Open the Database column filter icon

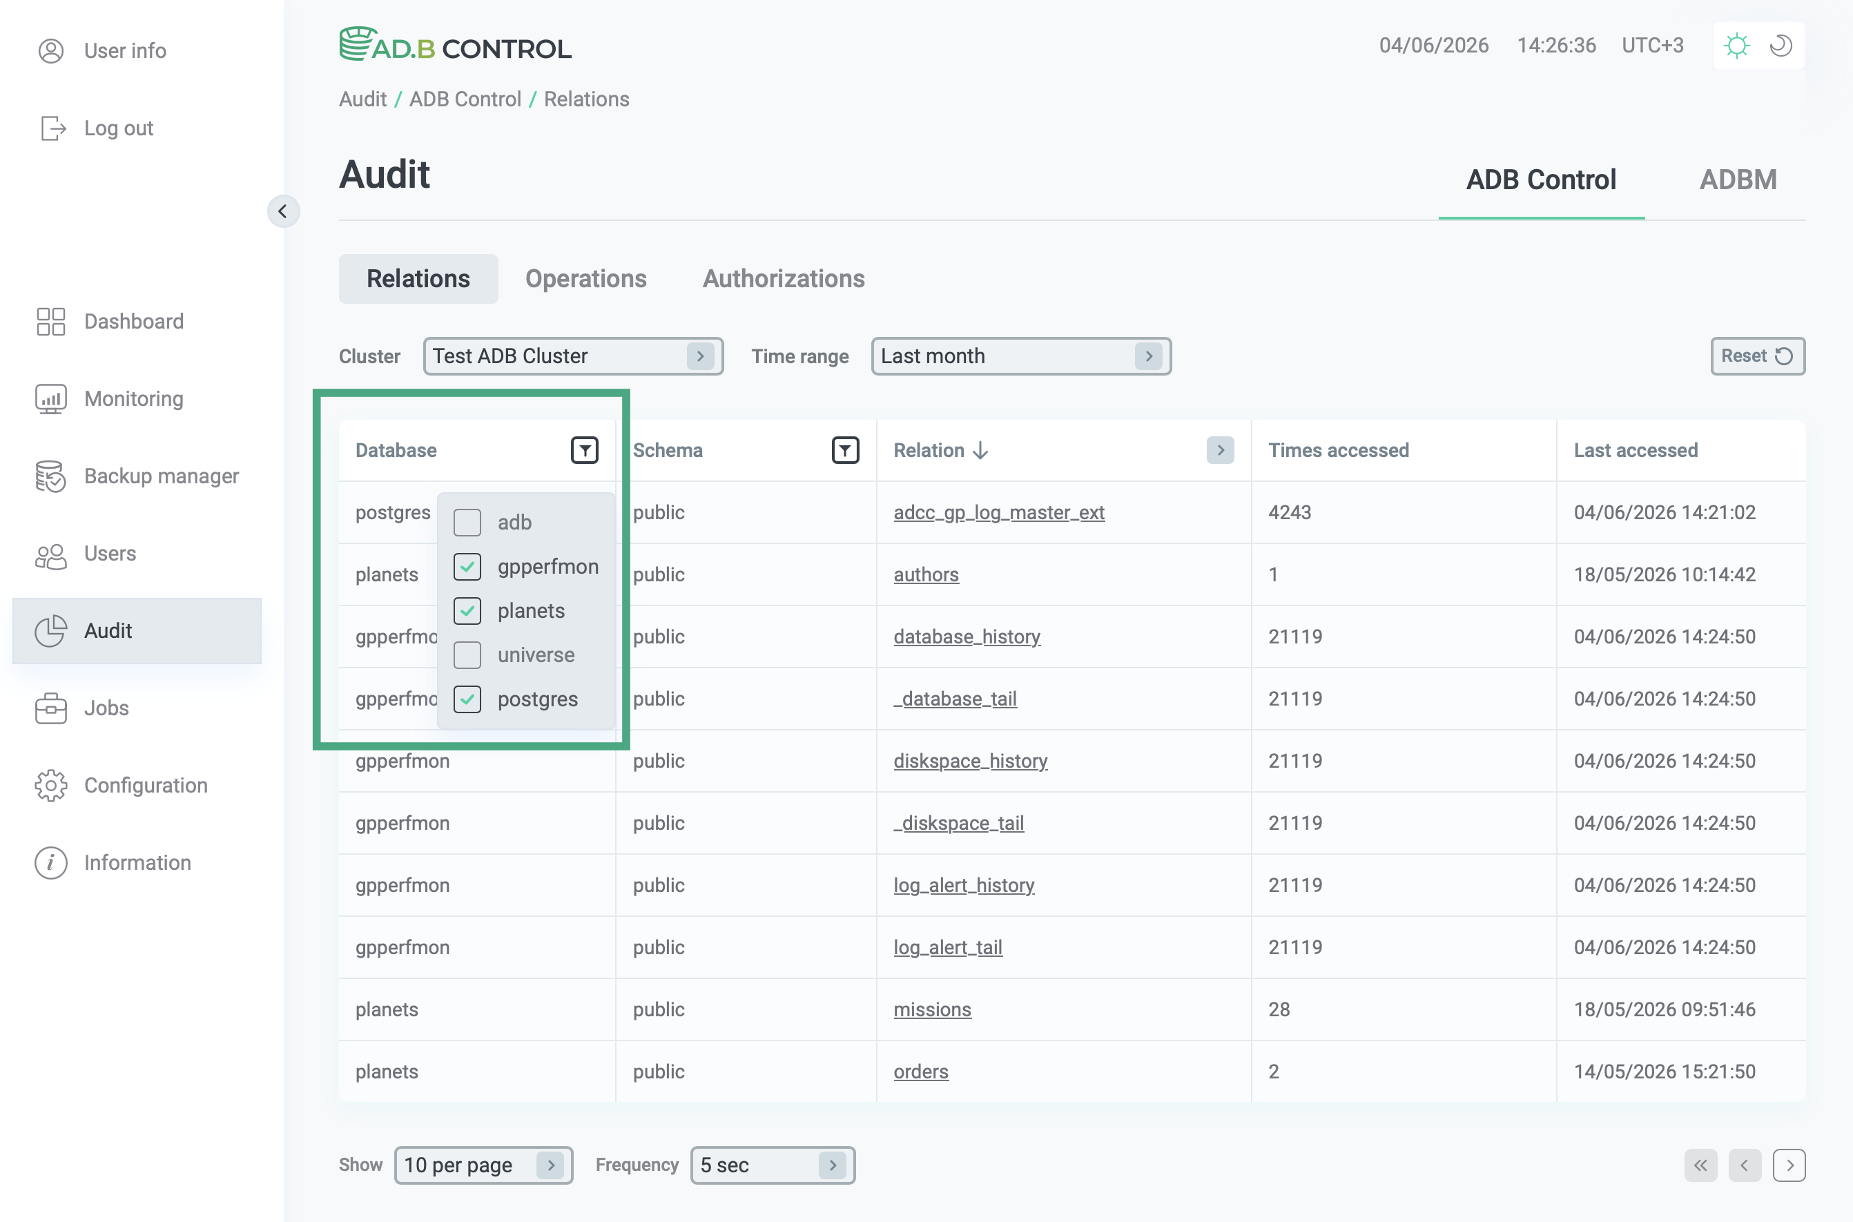(585, 450)
